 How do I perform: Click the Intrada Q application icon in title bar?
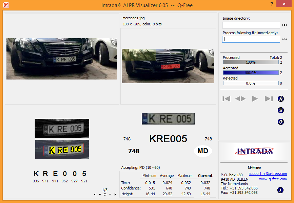[x=6, y=5]
